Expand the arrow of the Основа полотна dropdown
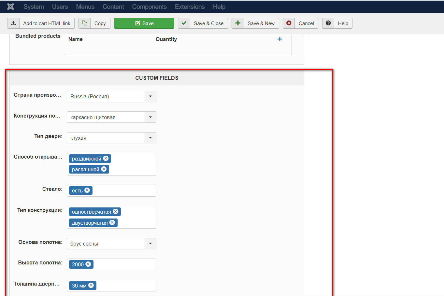The image size is (444, 296). 150,244
